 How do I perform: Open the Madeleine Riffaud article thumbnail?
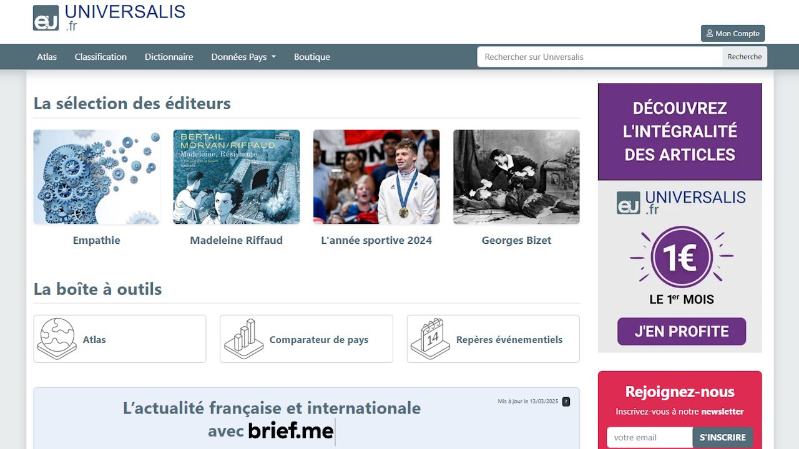236,176
